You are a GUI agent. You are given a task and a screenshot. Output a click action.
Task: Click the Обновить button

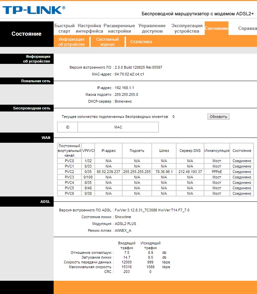[218, 117]
